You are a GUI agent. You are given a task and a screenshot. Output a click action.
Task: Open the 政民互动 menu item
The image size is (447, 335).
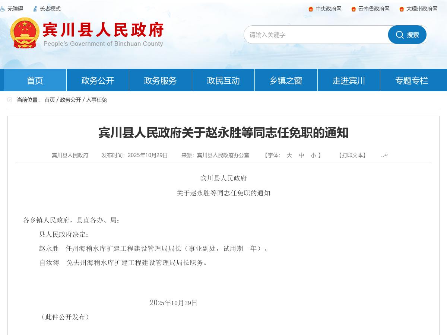[223, 80]
